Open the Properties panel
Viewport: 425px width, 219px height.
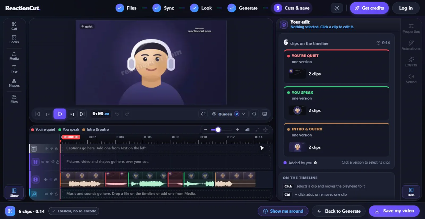(x=411, y=28)
